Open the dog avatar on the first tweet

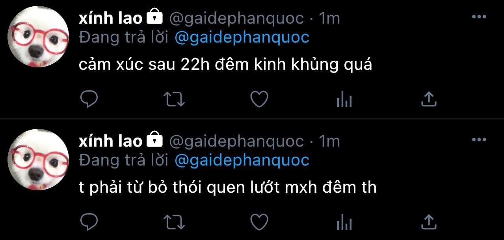(39, 37)
